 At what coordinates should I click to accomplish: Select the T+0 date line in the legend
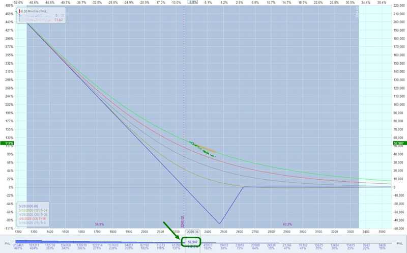coord(32,222)
